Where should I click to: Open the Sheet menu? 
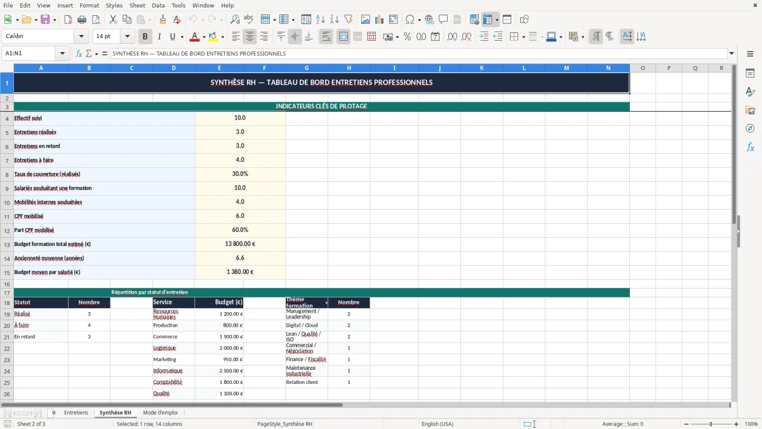pyautogui.click(x=137, y=5)
